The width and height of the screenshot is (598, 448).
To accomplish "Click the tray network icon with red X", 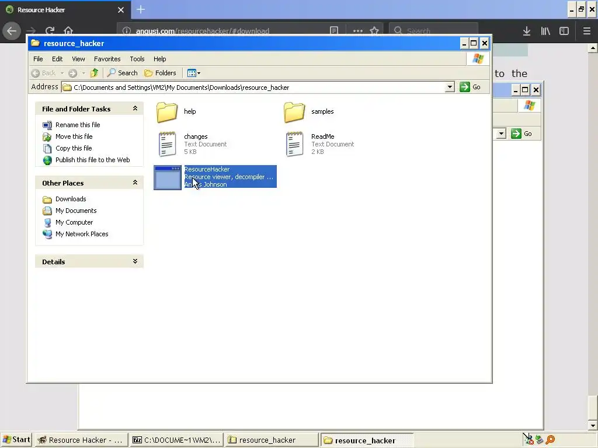I will pos(528,440).
